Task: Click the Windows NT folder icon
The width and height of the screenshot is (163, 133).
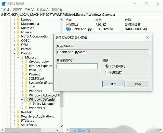Action: click(26, 108)
